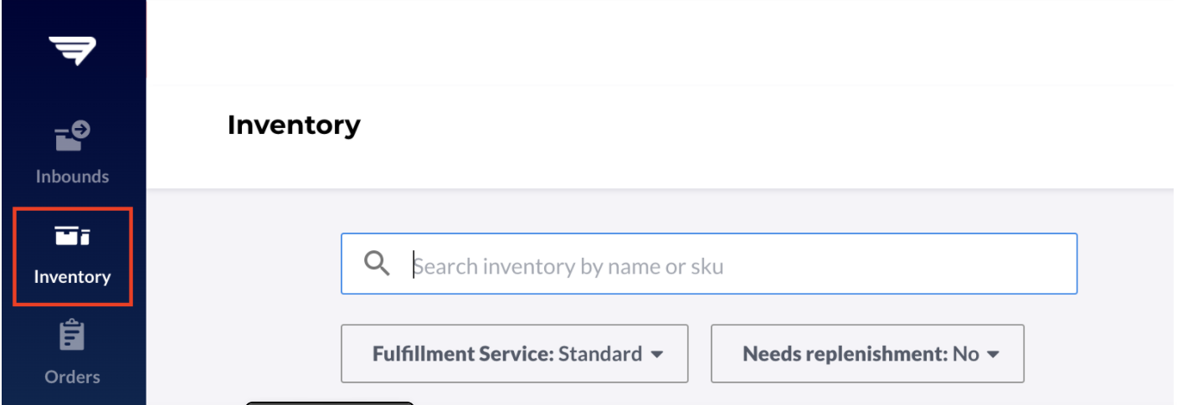Click the Needs replenishment bold label text
Viewport: 1177px width, 405px height.
845,354
